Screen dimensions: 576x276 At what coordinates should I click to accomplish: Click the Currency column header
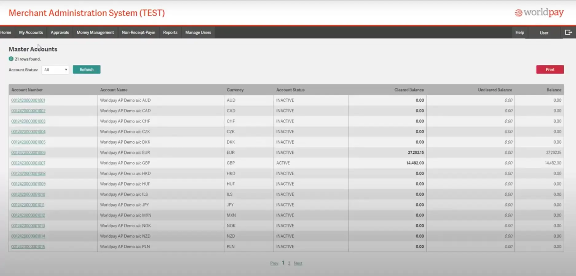pos(235,90)
